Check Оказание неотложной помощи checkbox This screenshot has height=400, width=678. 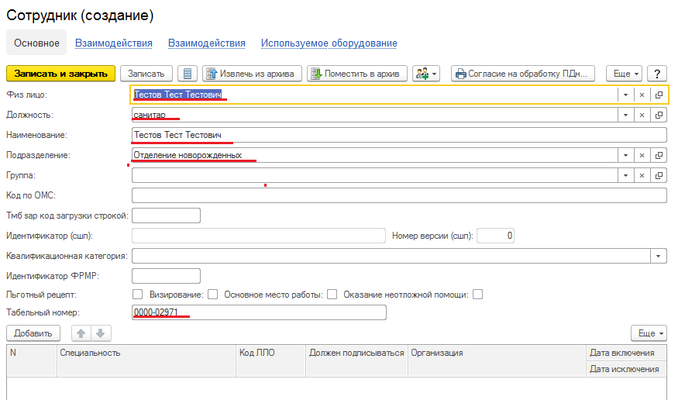point(478,295)
